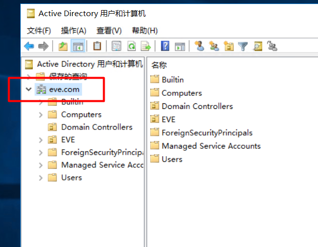Click the clipboard paste toolbar icon
318x247 pixels.
97,46
